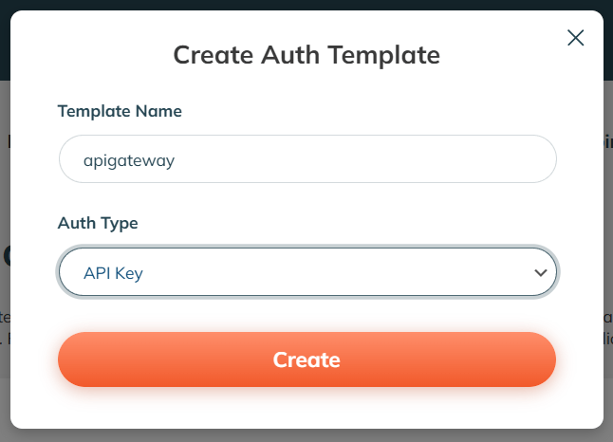Click the Auth Type label
613x442 pixels.
pyautogui.click(x=98, y=223)
